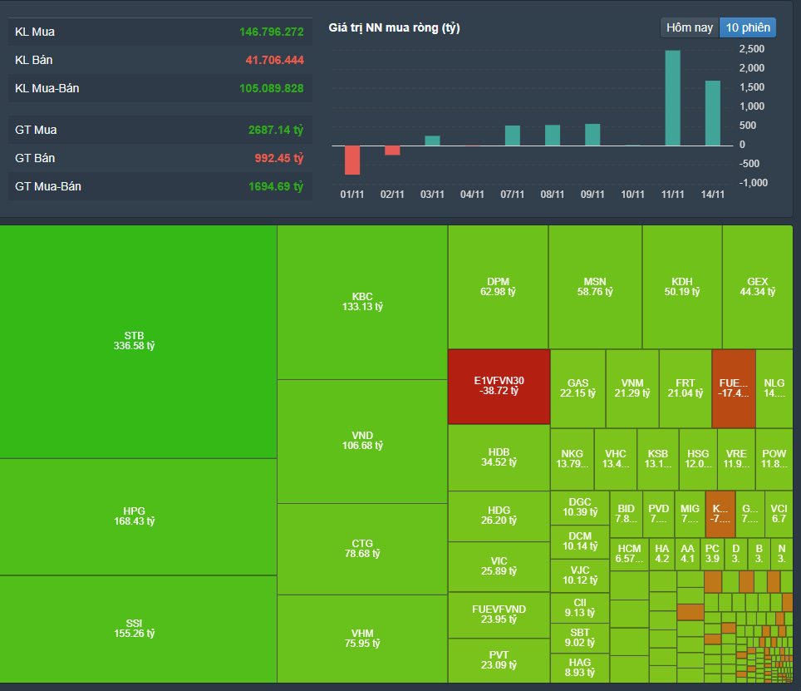The width and height of the screenshot is (801, 691).
Task: Select the red 01/11 negative bar
Action: [352, 160]
